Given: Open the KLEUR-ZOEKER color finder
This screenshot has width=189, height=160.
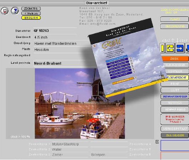Looking at the screenshot, I should click(176, 65).
